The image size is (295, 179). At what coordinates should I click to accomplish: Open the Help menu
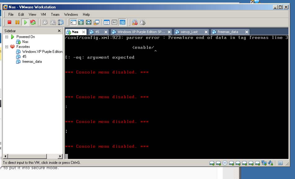coord(86,15)
